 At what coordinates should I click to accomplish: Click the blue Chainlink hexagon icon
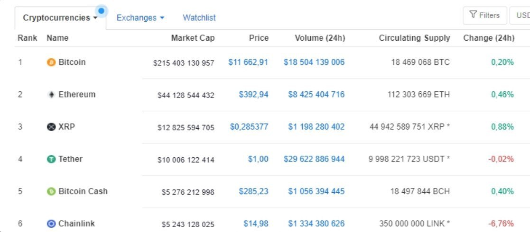[x=51, y=224]
